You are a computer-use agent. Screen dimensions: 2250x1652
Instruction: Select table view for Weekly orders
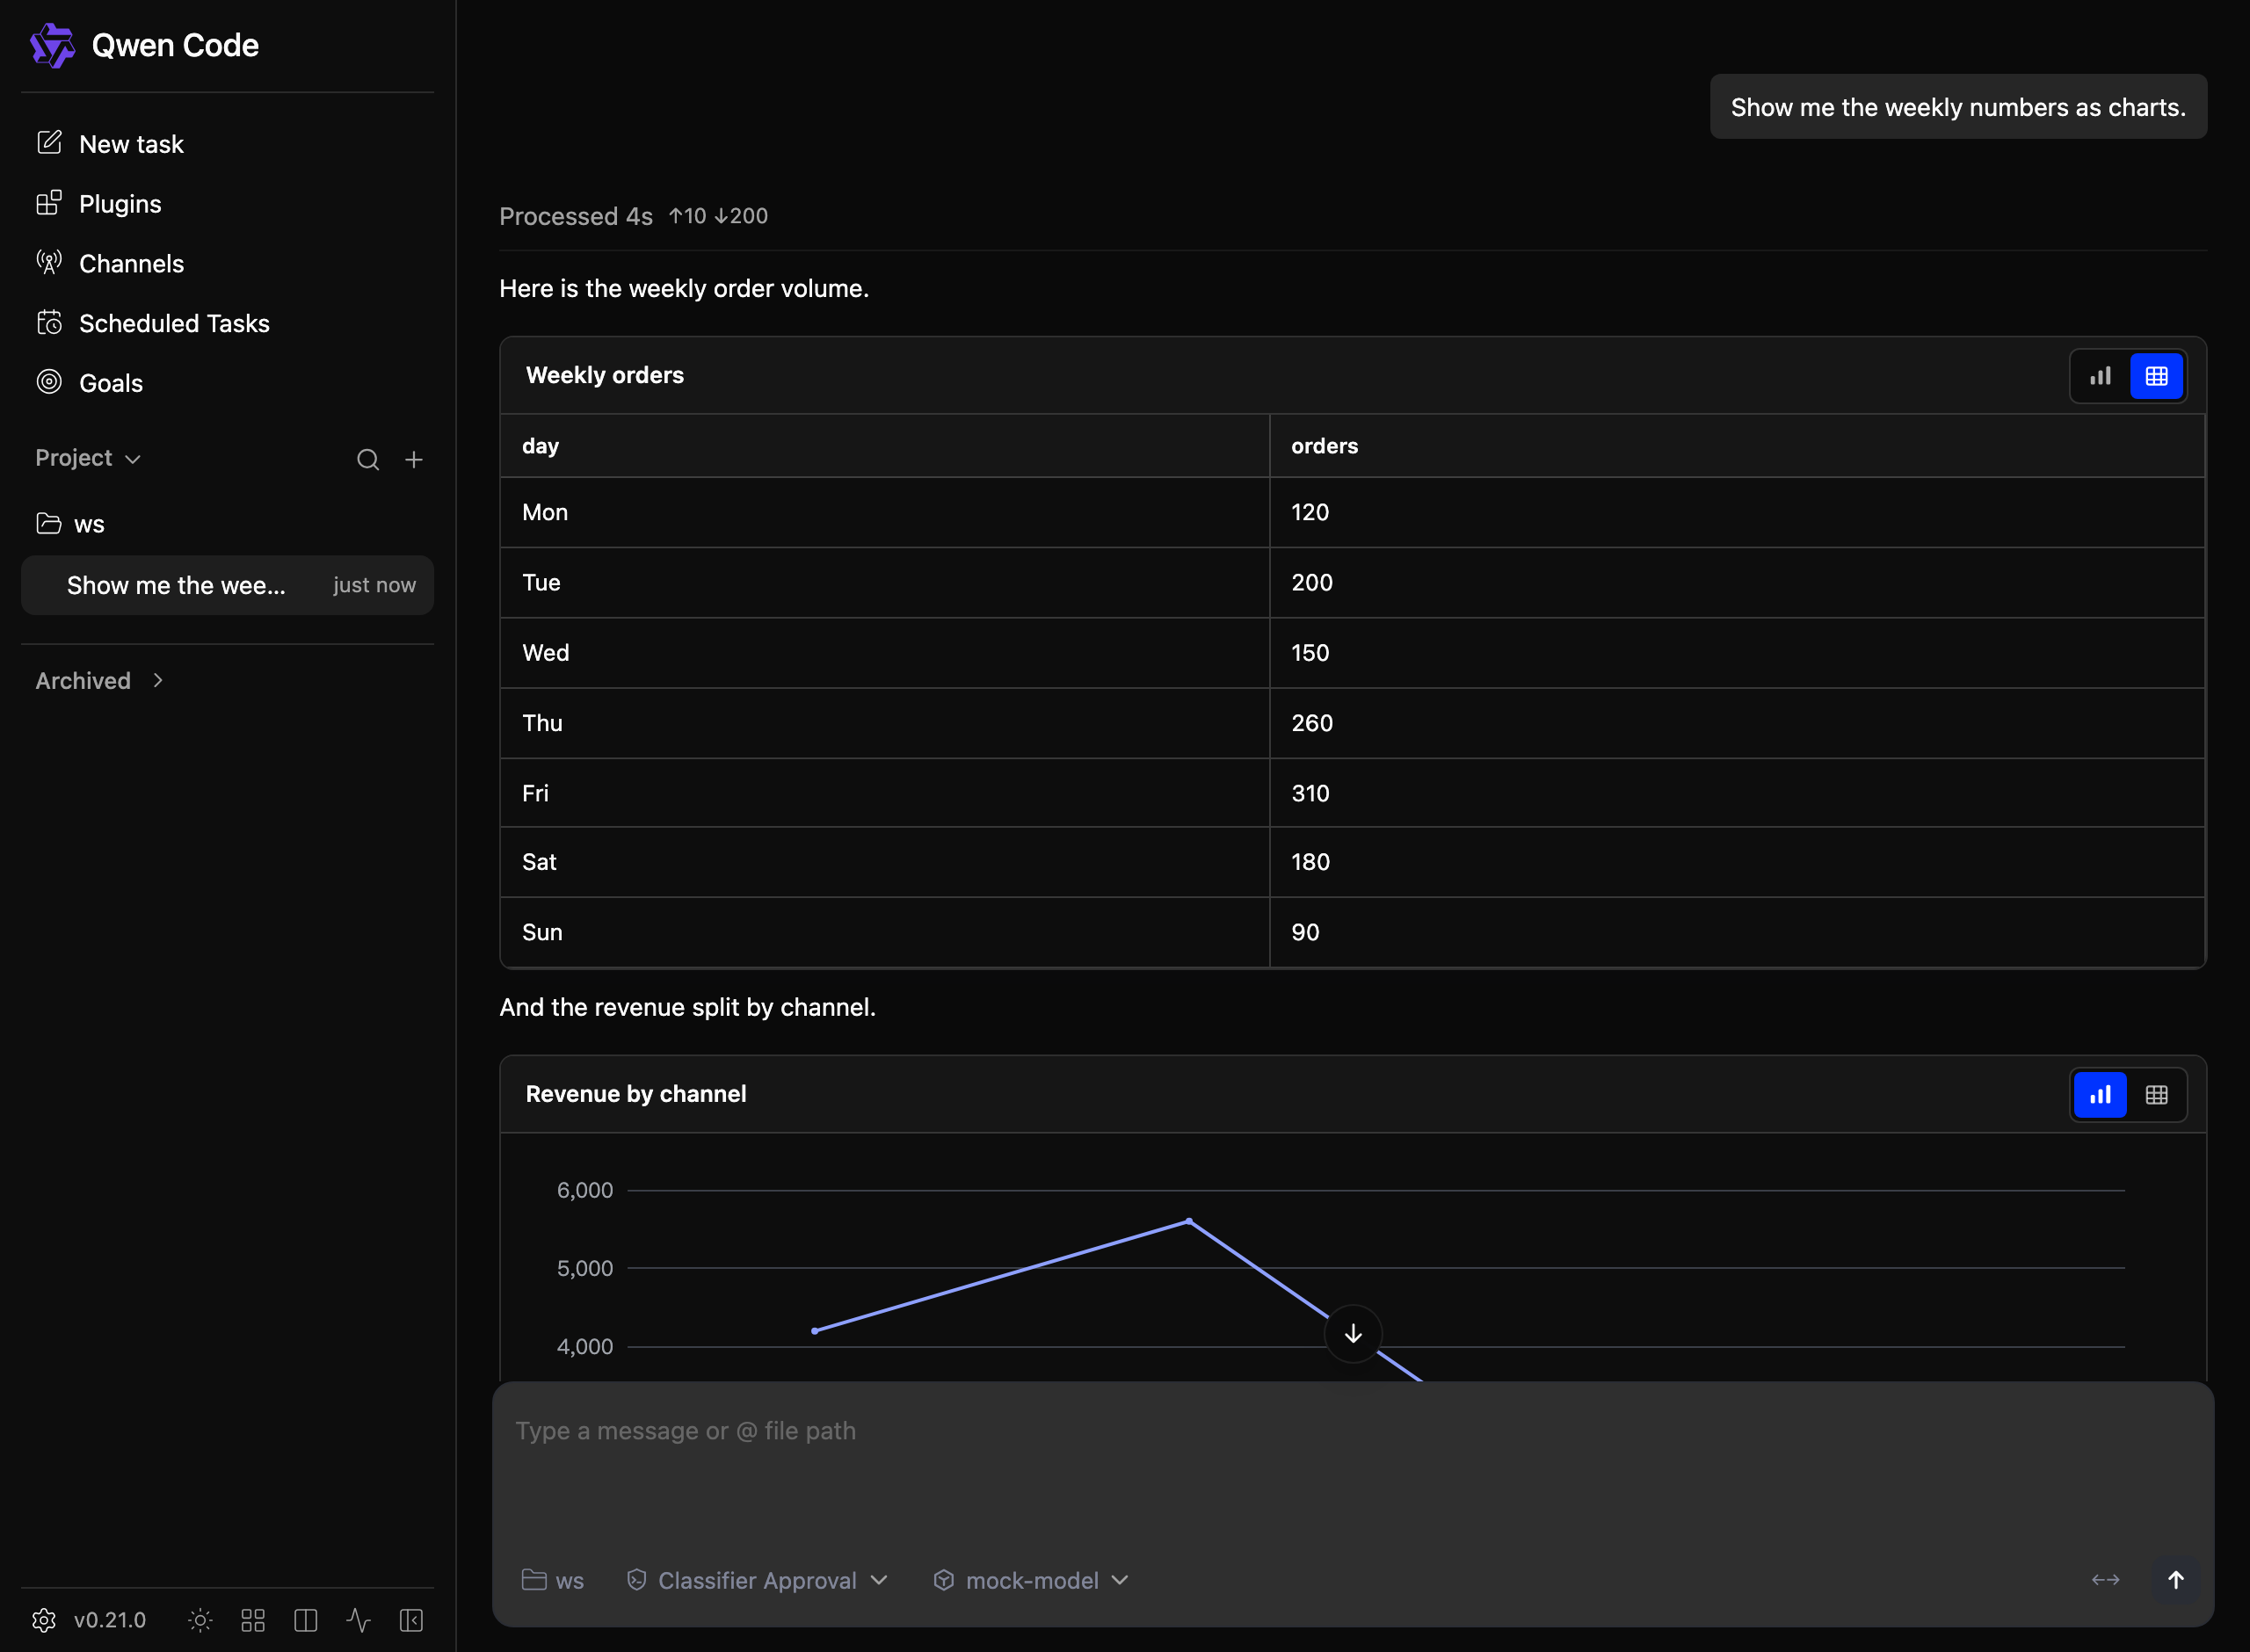click(2156, 376)
